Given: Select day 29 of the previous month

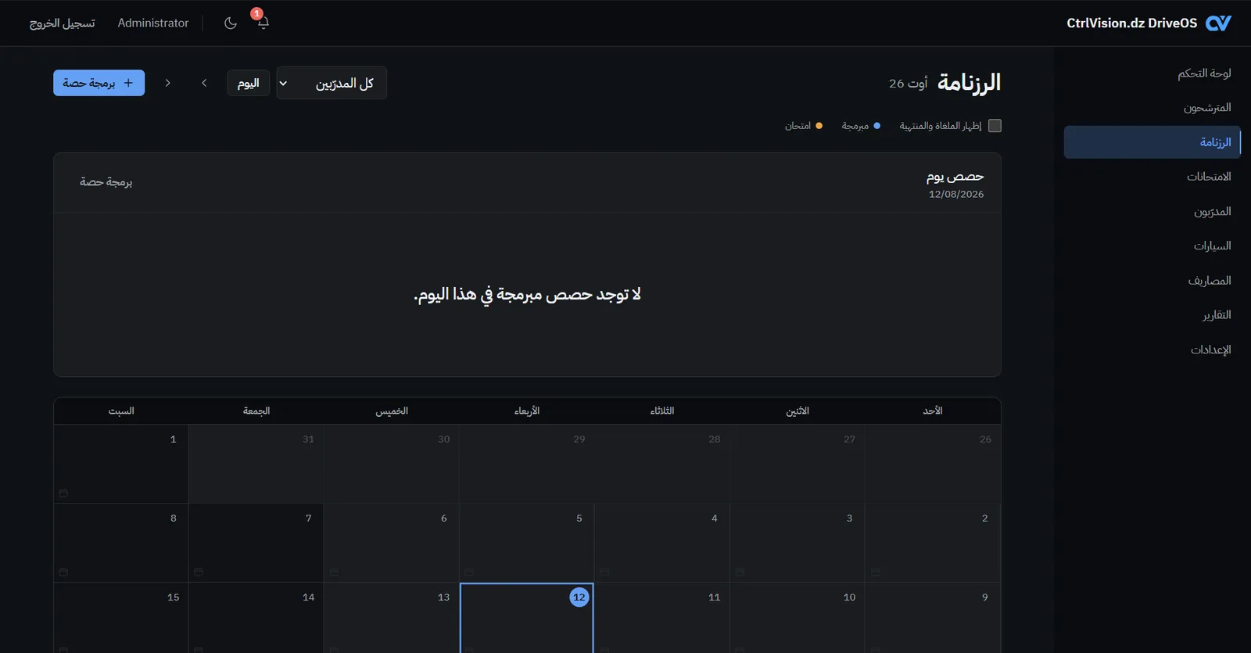Looking at the screenshot, I should [527, 464].
